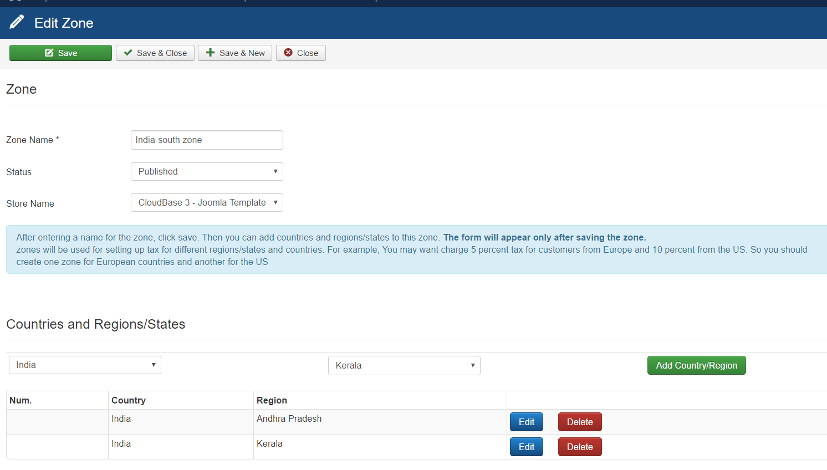The width and height of the screenshot is (827, 470).
Task: Click the Save & Close checkmark icon
Action: 128,53
